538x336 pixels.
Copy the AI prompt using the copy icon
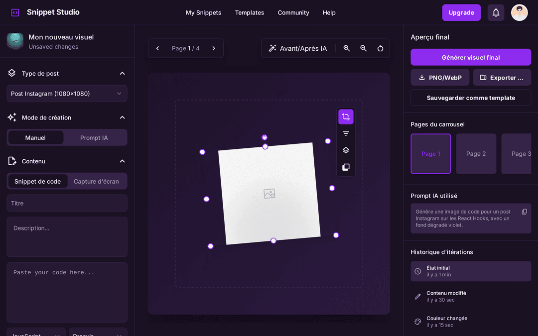tap(524, 212)
